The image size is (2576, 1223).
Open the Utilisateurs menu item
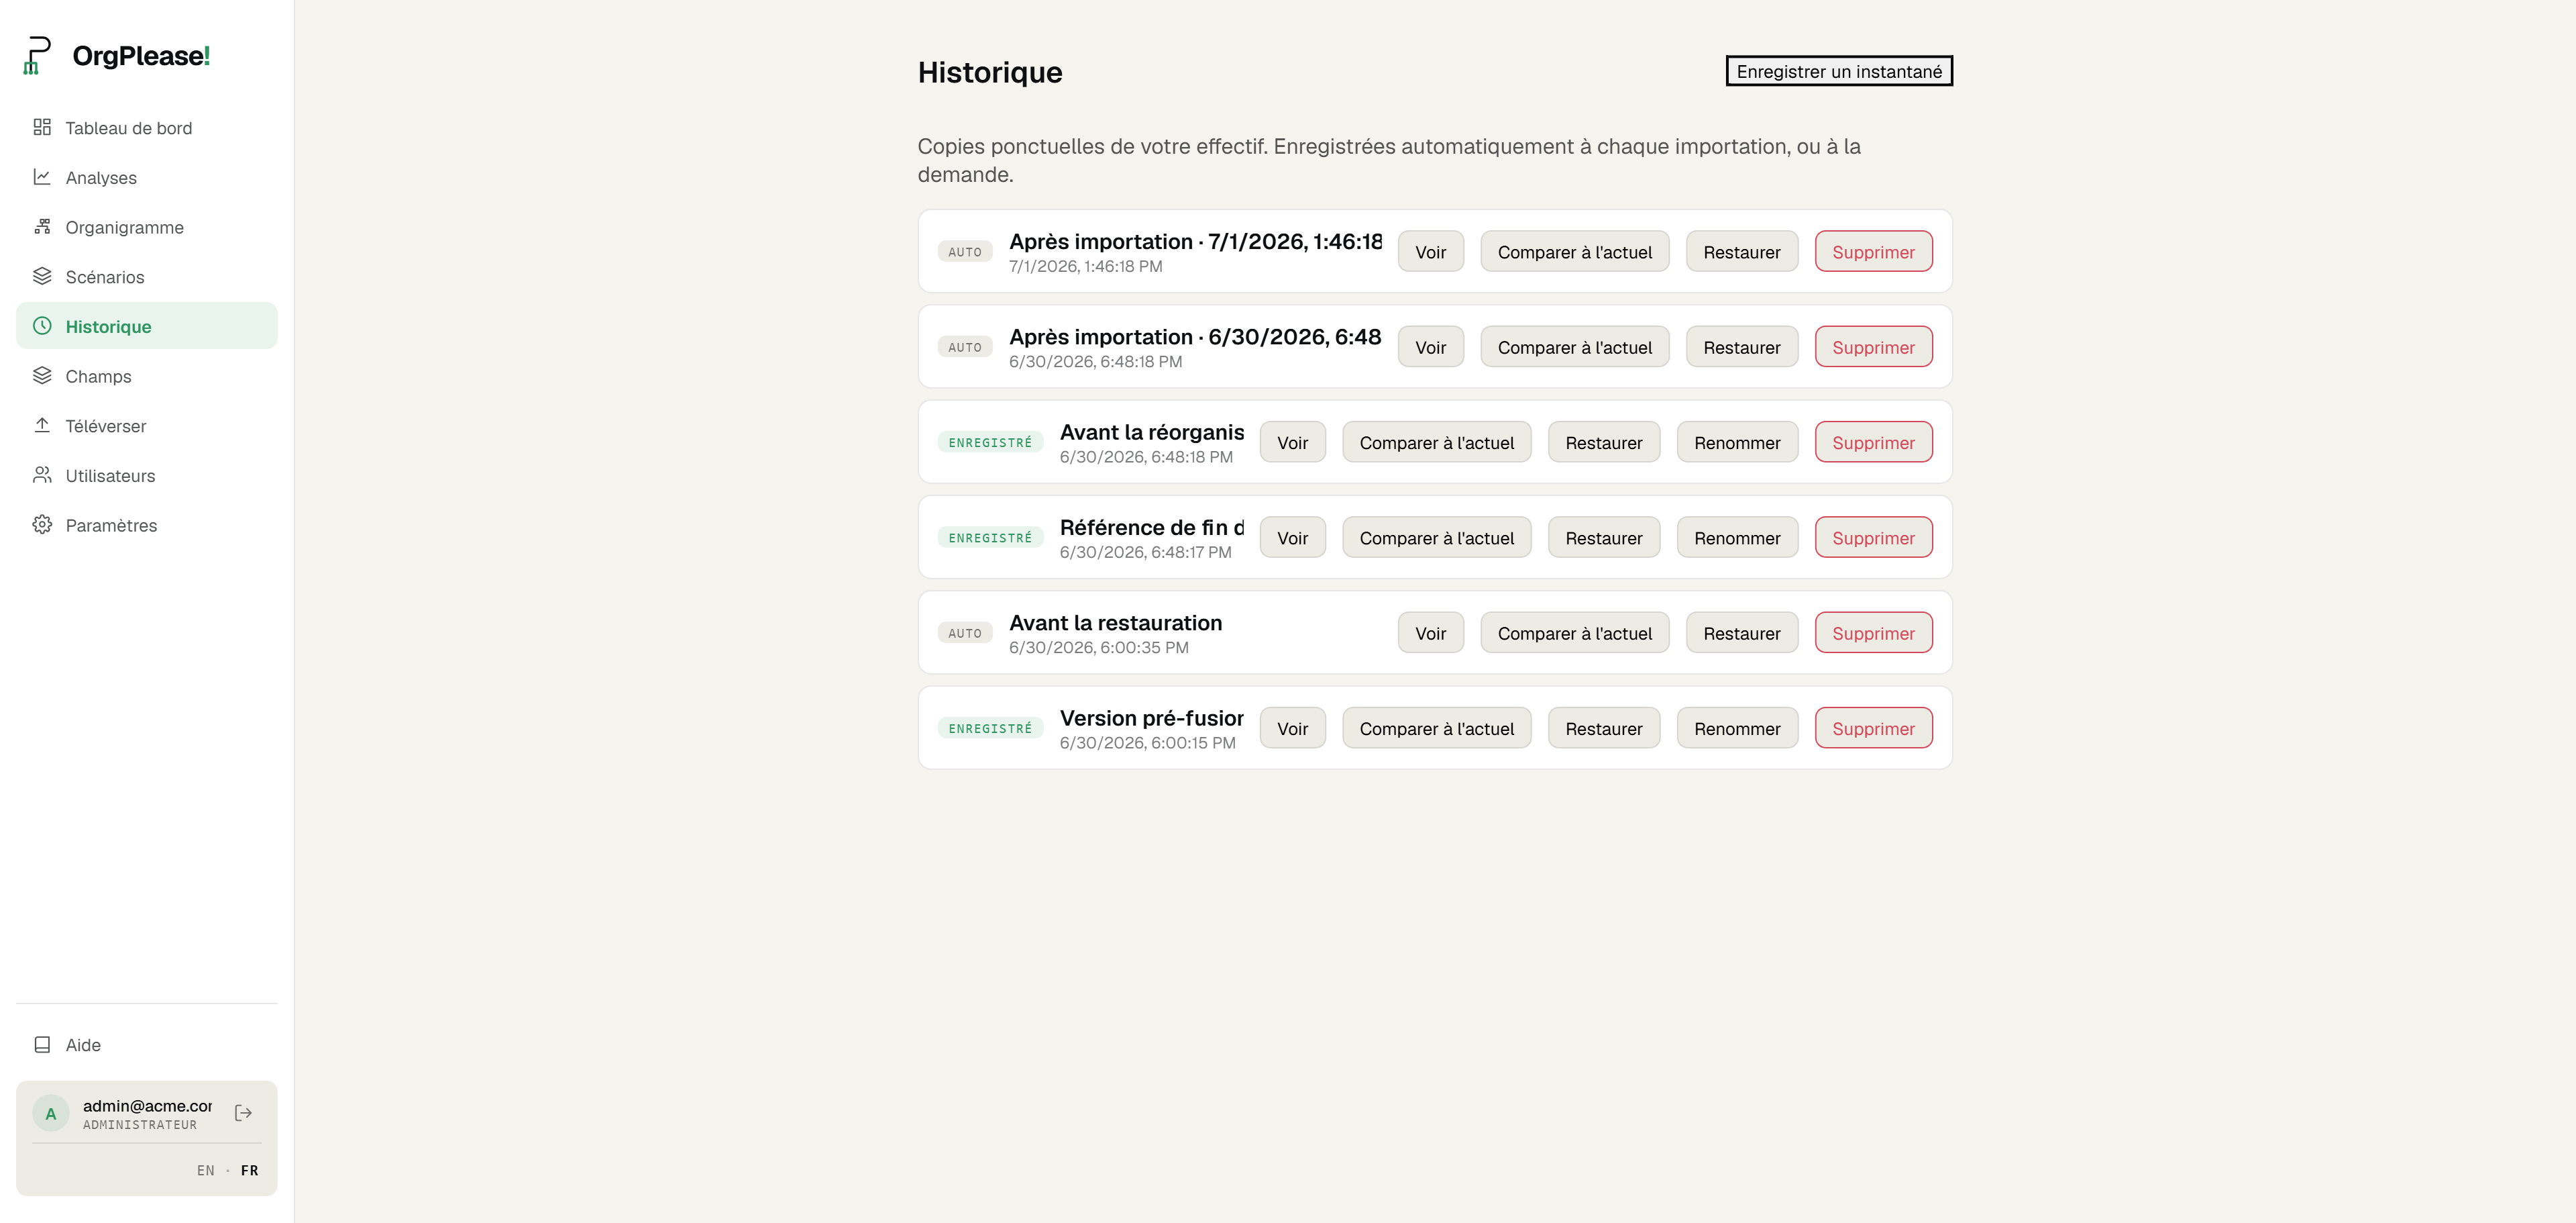click(x=147, y=475)
